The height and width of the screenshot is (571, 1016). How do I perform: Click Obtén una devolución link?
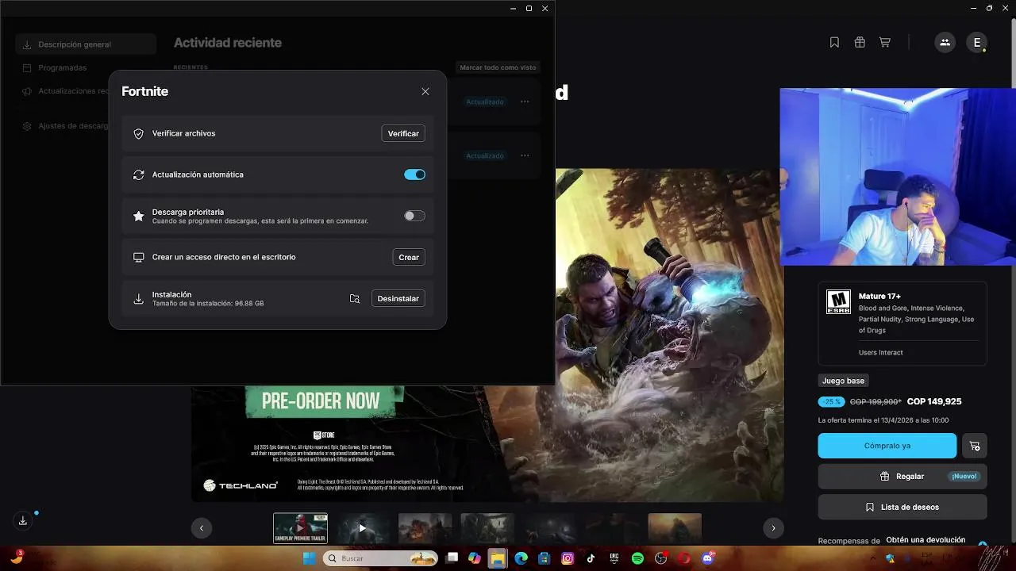click(x=926, y=540)
